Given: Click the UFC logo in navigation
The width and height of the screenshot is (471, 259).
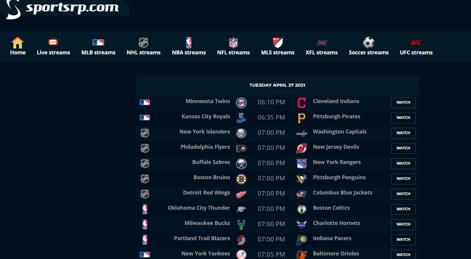Looking at the screenshot, I should (x=416, y=43).
